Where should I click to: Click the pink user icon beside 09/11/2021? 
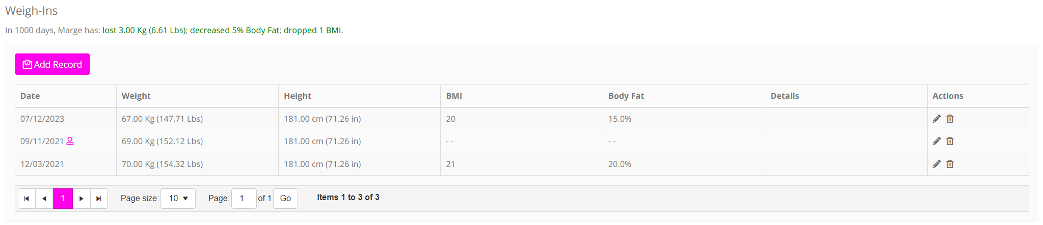pos(70,141)
